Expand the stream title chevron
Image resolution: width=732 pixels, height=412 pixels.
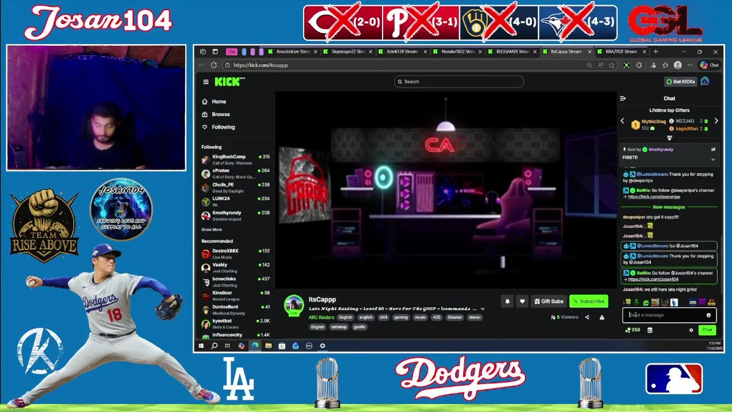[x=482, y=309]
